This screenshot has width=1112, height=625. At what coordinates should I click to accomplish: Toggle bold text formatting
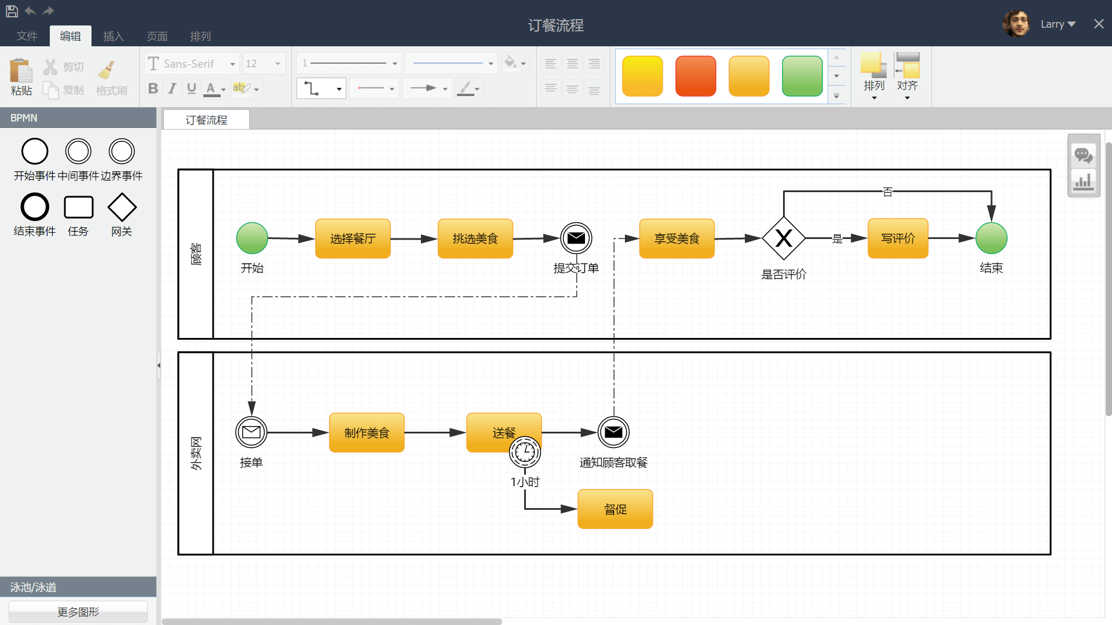click(153, 89)
